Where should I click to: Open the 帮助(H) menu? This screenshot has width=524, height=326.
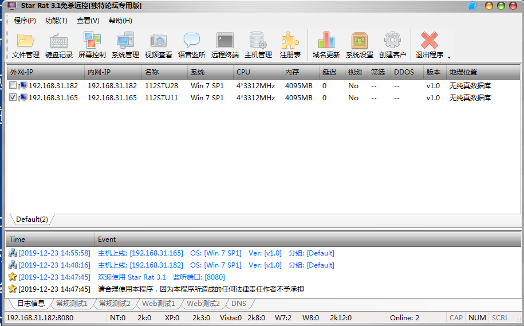coord(120,21)
